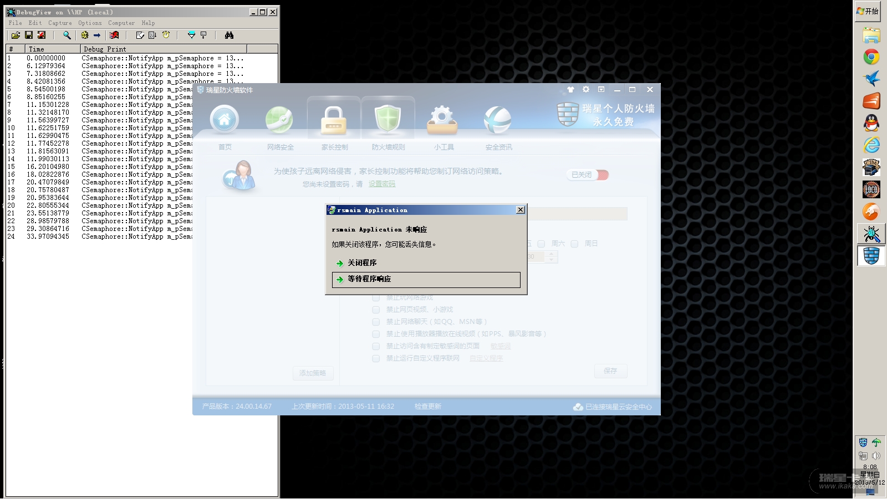887x499 pixels.
Task: Click 等待程序响应 in the dialog
Action: pos(426,279)
